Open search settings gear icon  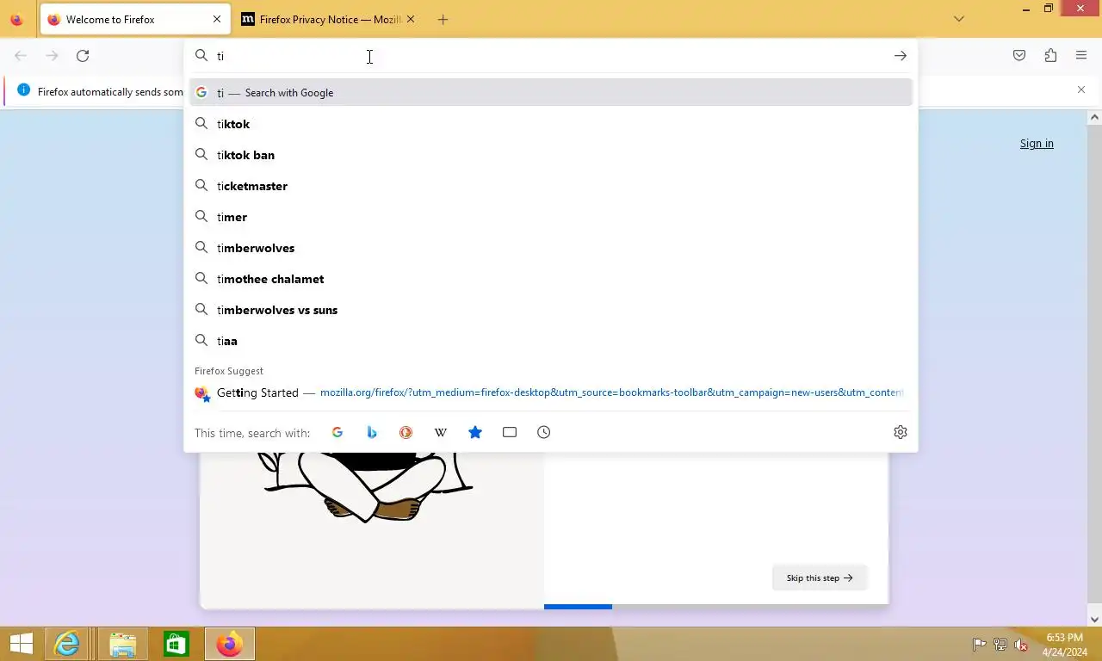(x=901, y=432)
